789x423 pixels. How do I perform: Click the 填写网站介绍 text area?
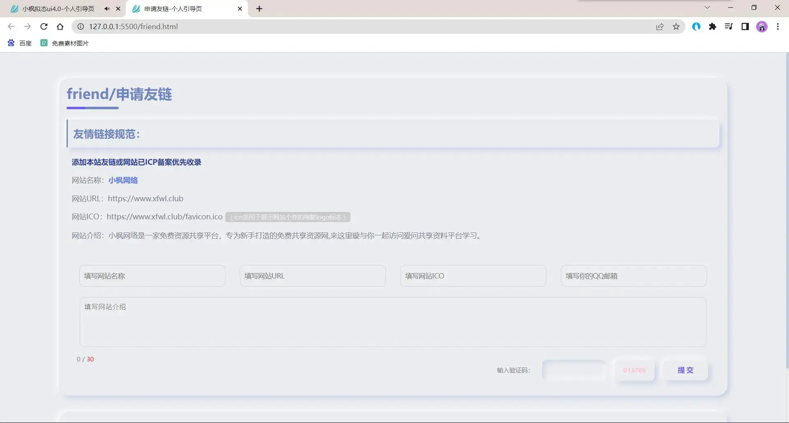pos(392,322)
